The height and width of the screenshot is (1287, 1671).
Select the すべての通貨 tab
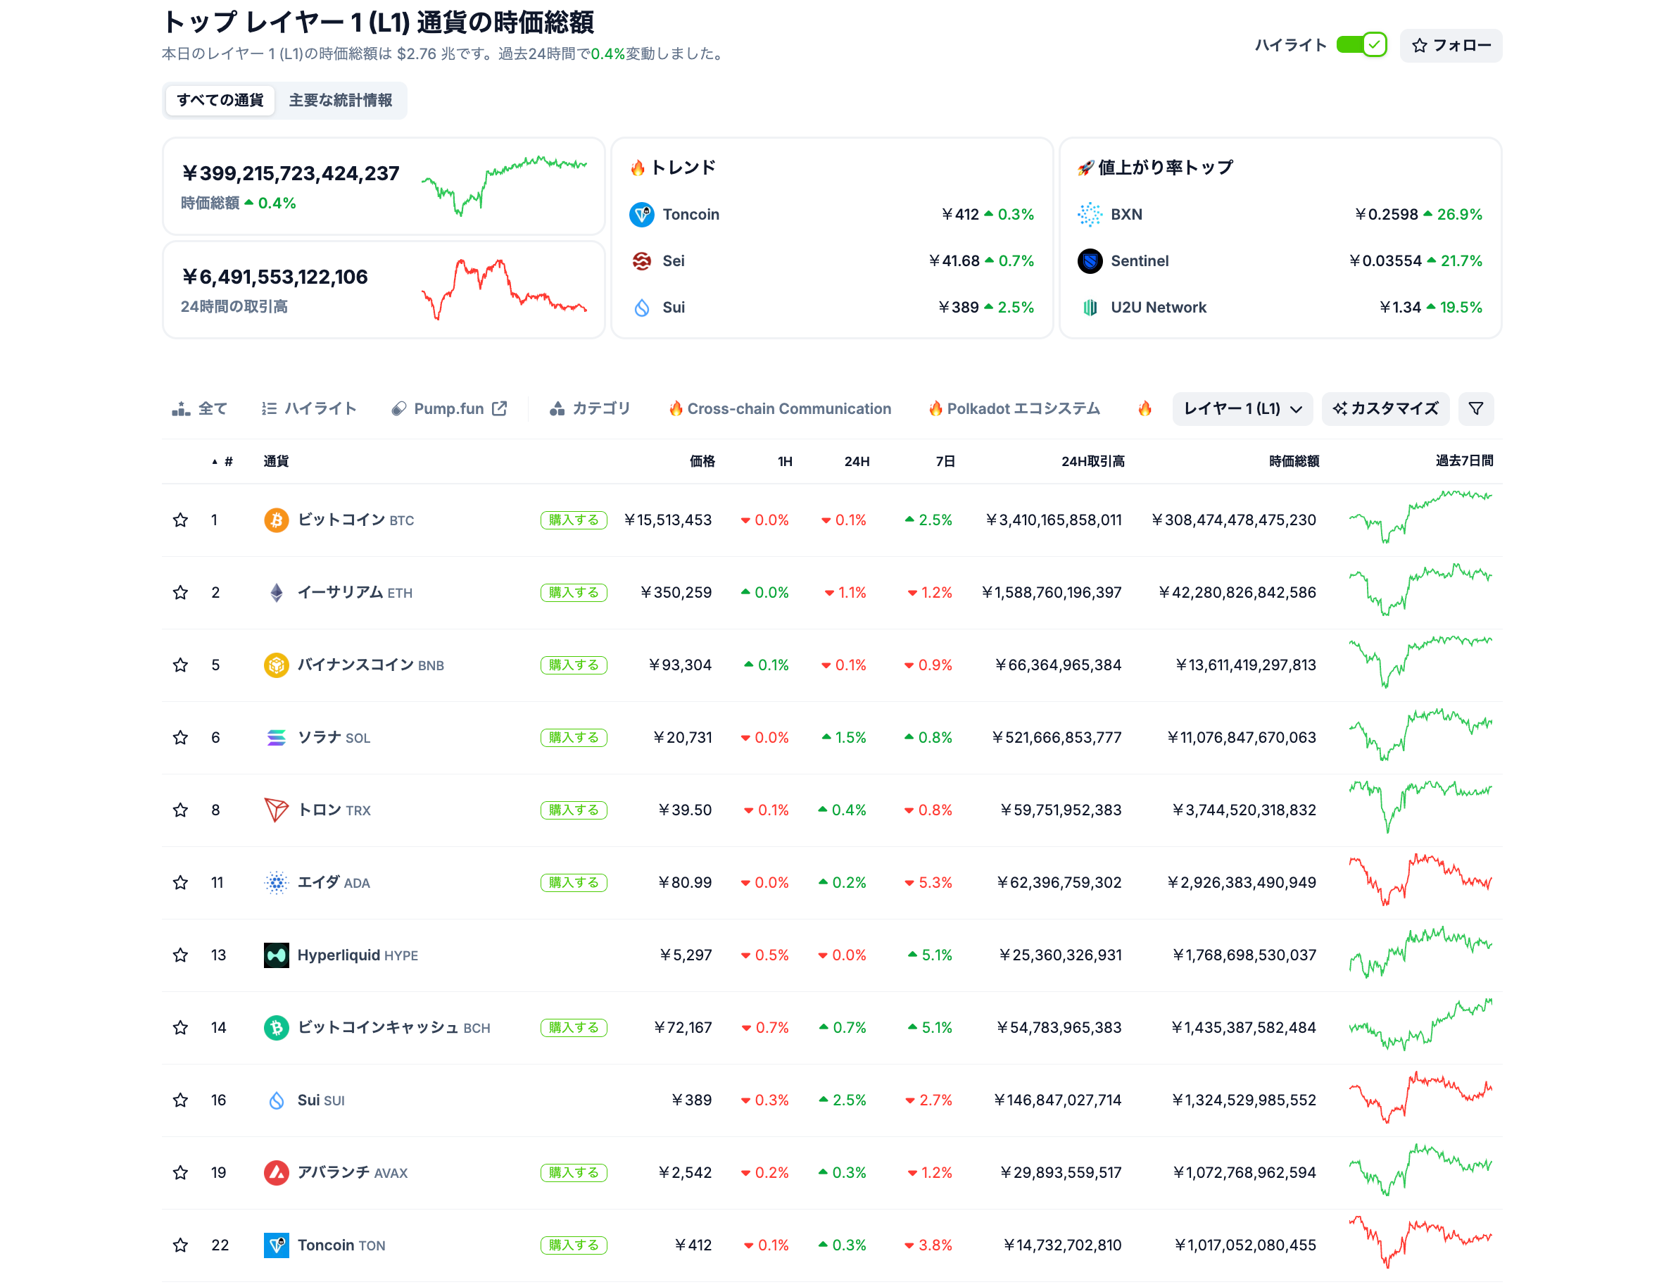point(220,100)
